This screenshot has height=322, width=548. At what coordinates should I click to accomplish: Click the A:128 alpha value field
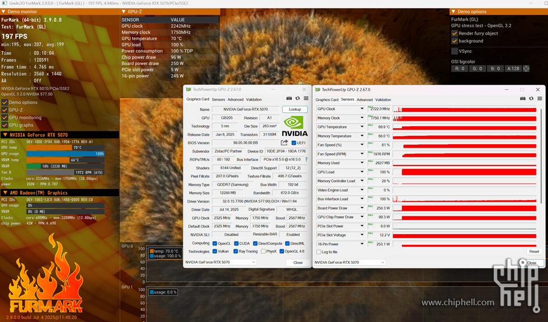[513, 68]
